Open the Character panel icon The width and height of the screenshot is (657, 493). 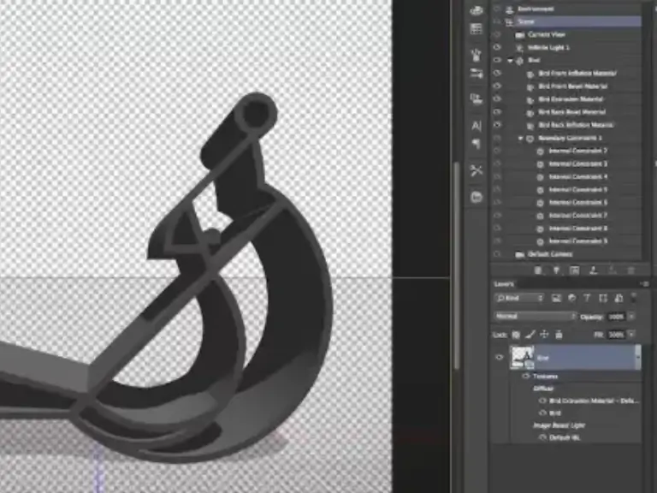coord(476,126)
